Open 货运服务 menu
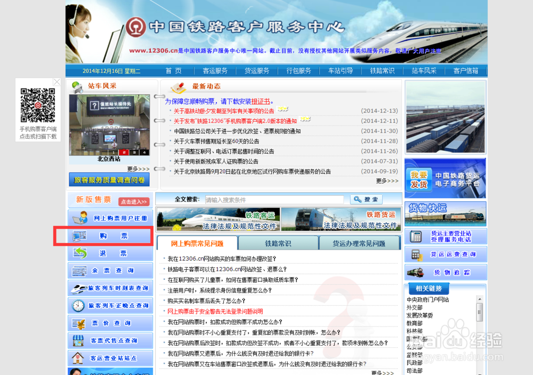The image size is (533, 375). [257, 71]
